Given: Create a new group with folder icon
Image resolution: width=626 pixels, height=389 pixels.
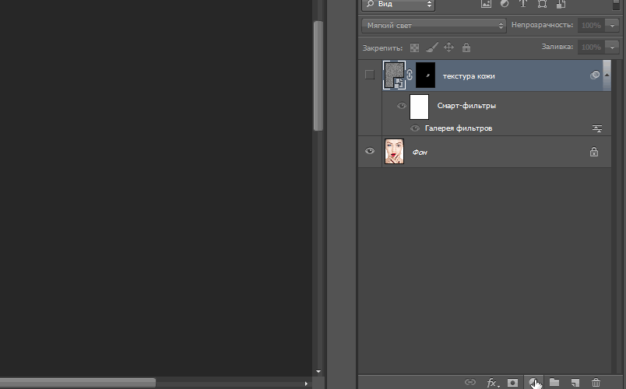Looking at the screenshot, I should coord(554,382).
